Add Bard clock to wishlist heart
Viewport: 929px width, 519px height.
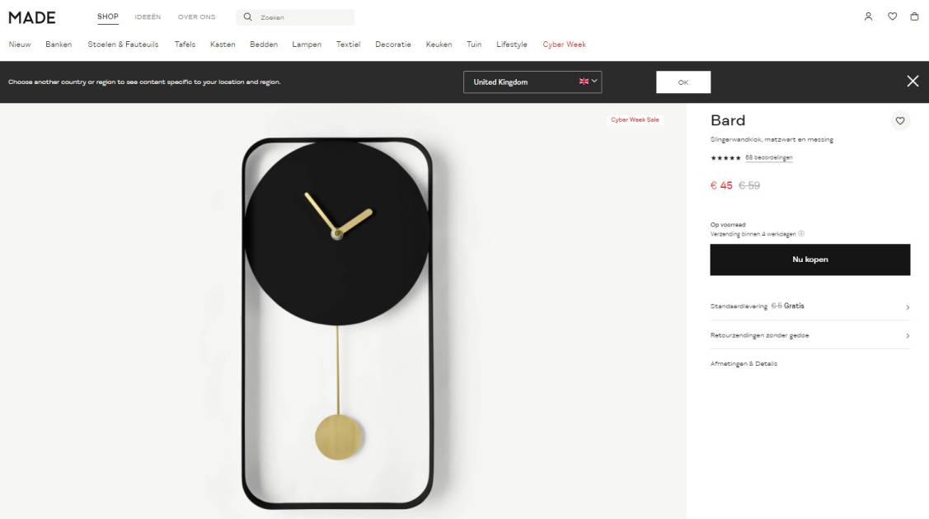point(900,121)
